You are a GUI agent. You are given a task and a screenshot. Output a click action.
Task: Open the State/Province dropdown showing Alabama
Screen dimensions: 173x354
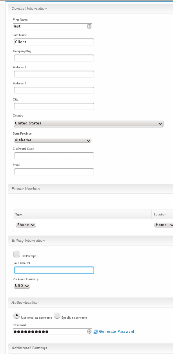(53, 140)
